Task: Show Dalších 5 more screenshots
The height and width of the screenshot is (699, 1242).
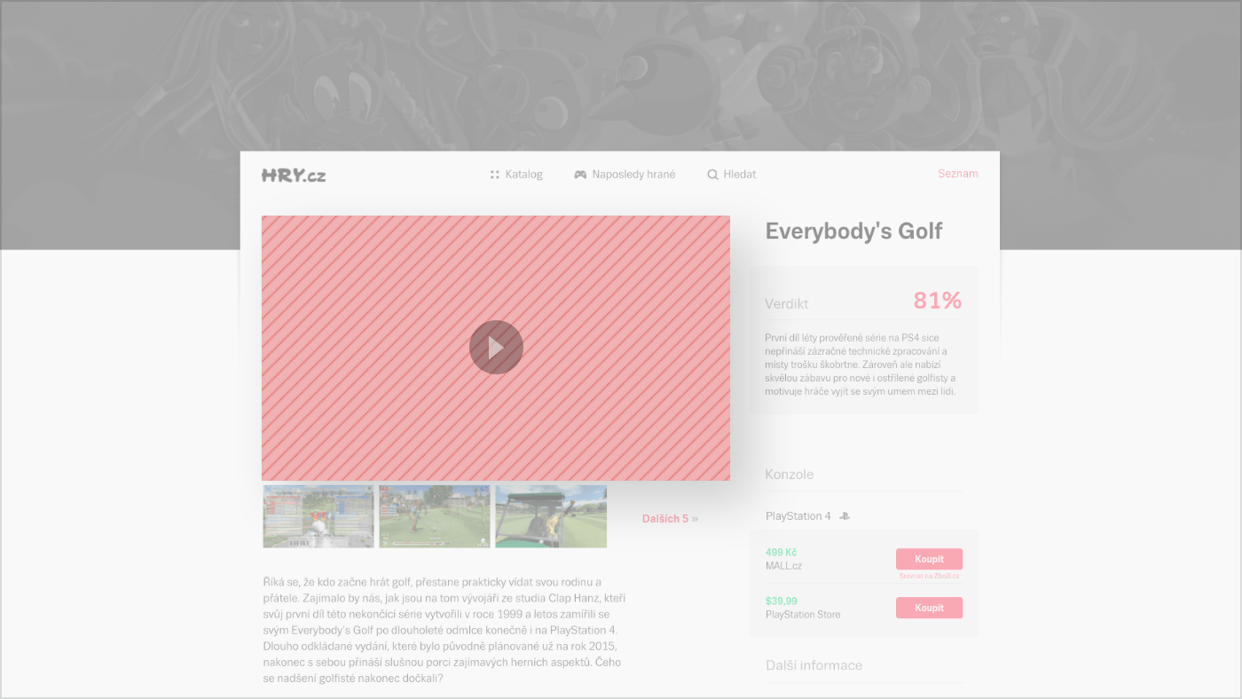Action: [670, 519]
